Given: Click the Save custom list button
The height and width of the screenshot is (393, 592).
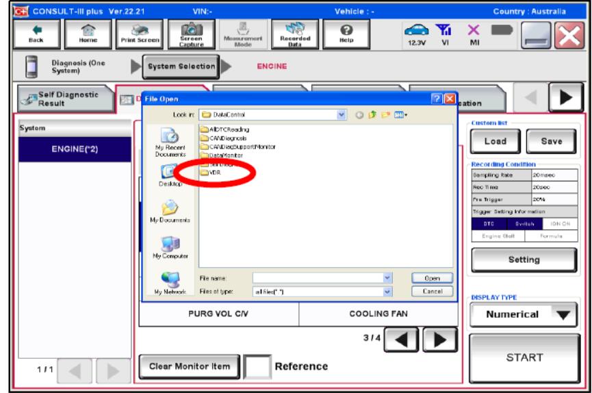Looking at the screenshot, I should pos(551,141).
